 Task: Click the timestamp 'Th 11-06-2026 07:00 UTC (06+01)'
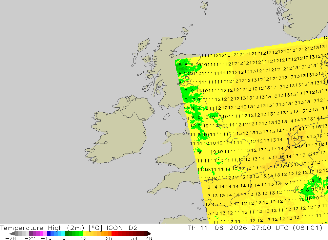pos(255,228)
